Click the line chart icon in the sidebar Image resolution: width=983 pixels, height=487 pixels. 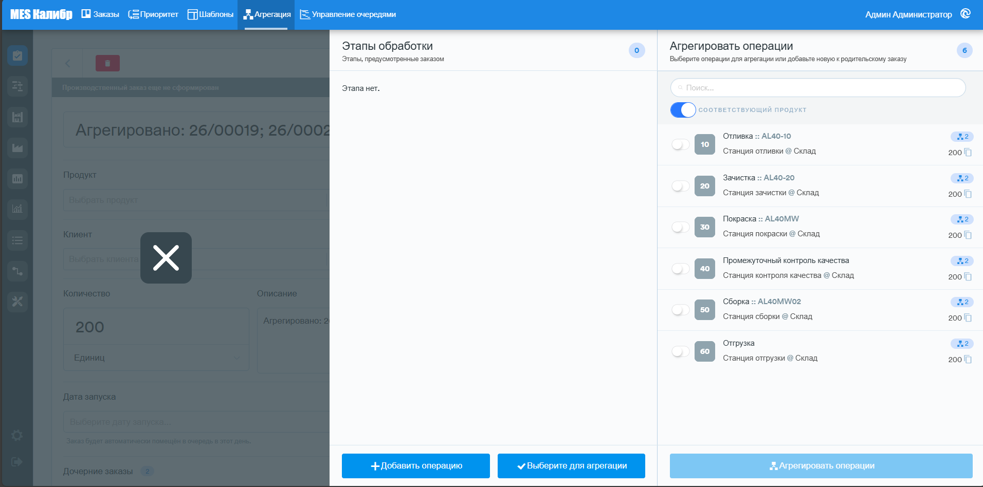(17, 209)
